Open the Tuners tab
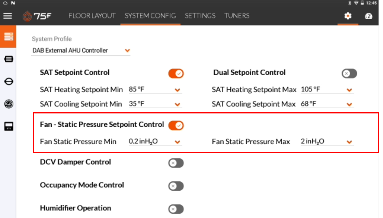This screenshot has width=383, height=218. pos(237,16)
